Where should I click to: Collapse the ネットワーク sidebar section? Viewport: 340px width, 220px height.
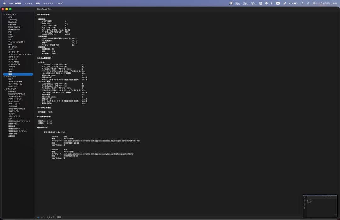click(4, 77)
